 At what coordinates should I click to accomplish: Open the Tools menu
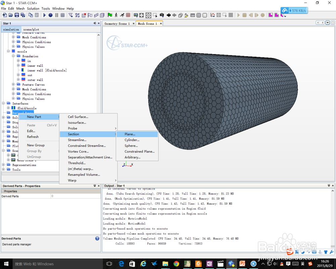[45, 9]
